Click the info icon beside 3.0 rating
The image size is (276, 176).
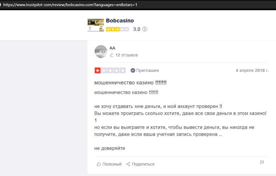pyautogui.click(x=145, y=29)
